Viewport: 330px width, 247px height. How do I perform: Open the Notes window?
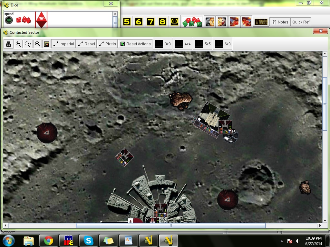tap(279, 22)
